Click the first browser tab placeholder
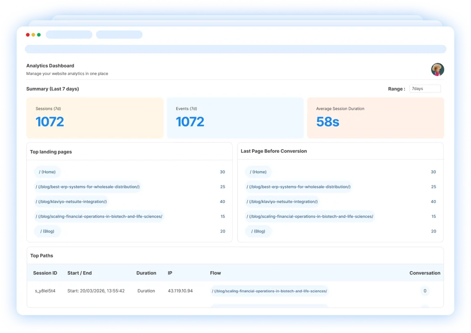471x333 pixels. pos(69,34)
